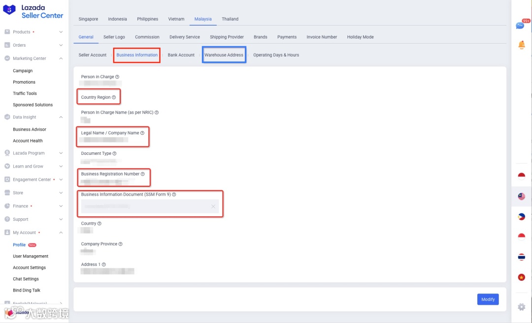Select the Seller Account sub-tab
The image size is (532, 323).
tap(92, 55)
